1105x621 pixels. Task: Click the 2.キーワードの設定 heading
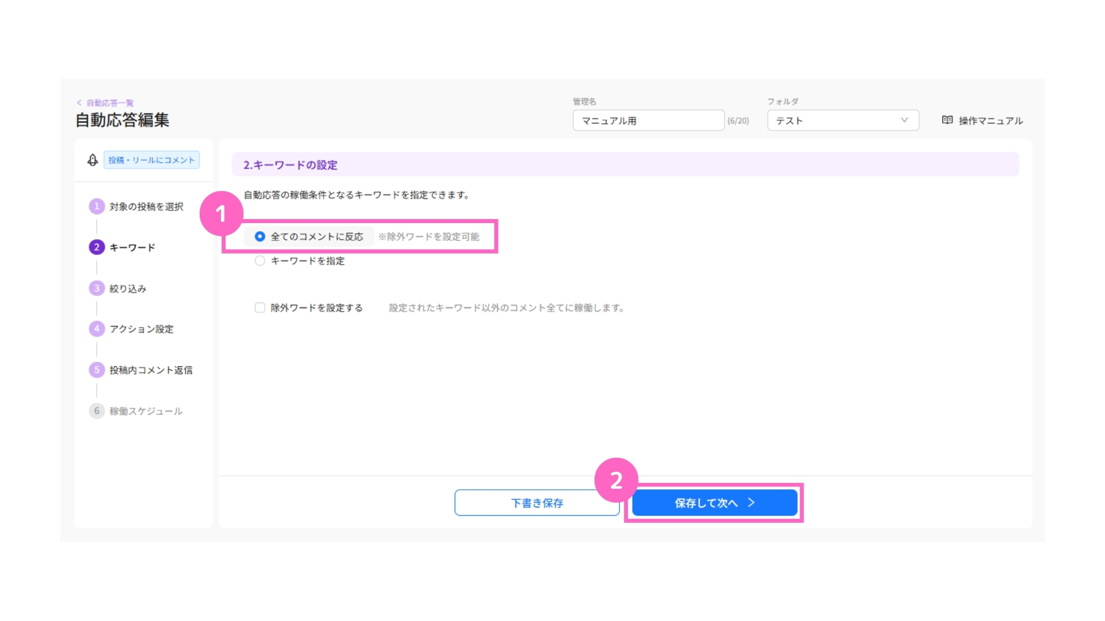point(290,165)
